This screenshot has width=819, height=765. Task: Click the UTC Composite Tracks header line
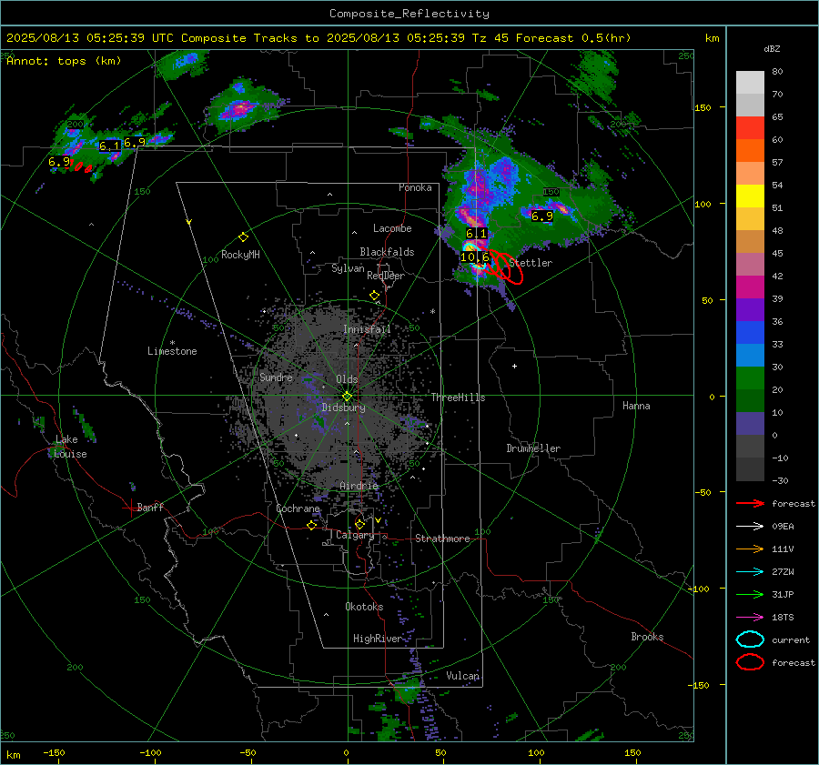coord(318,38)
